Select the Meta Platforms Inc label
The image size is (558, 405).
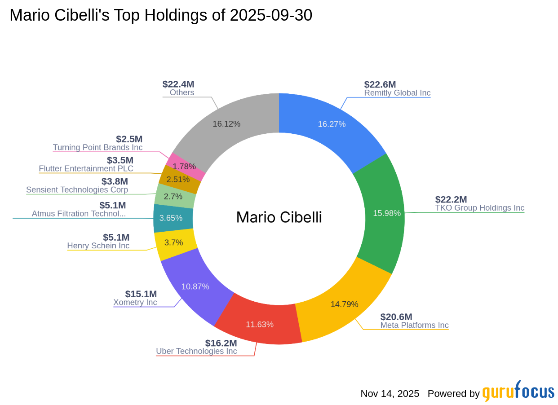click(x=414, y=325)
